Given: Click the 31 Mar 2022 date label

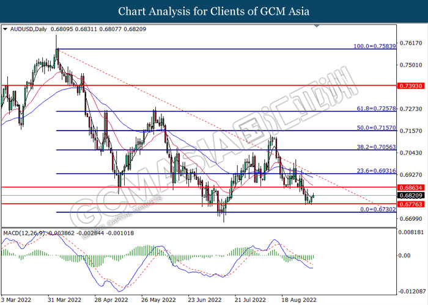Looking at the screenshot, I should [x=64, y=300].
